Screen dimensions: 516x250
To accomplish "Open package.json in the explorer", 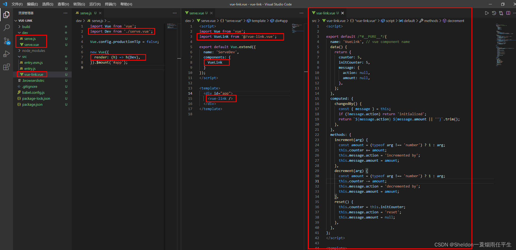I will point(42,104).
